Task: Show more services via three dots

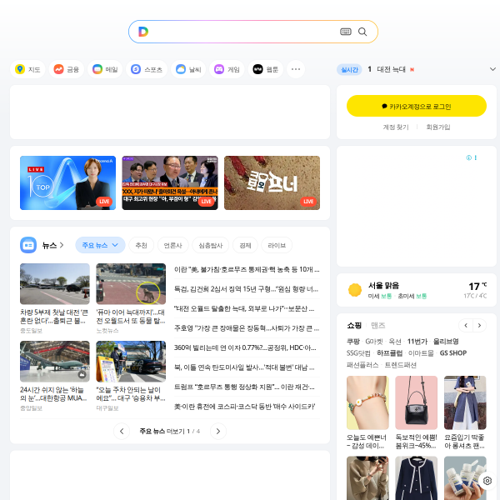Action: tap(296, 69)
